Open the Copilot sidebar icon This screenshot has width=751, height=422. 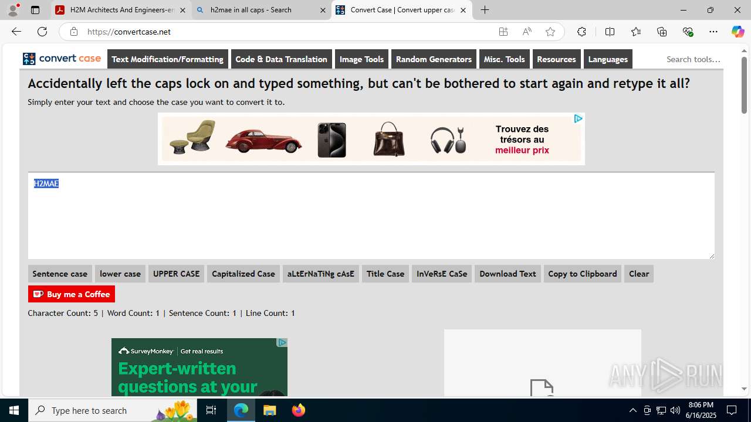(x=738, y=32)
